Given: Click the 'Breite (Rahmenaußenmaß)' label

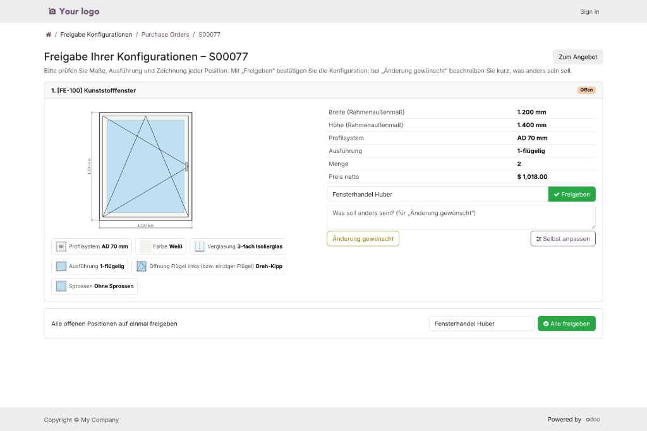Looking at the screenshot, I should click(366, 112).
